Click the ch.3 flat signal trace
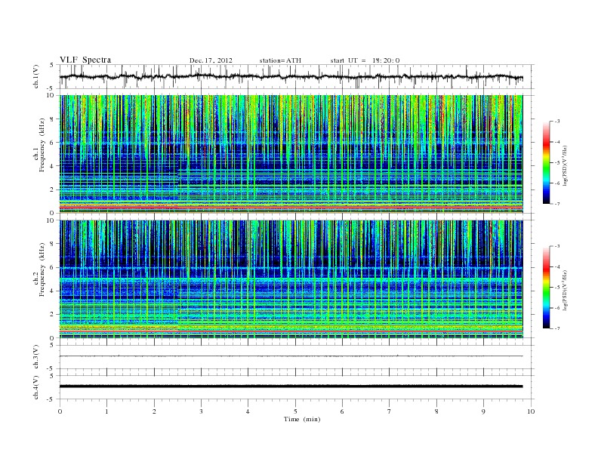 291,356
